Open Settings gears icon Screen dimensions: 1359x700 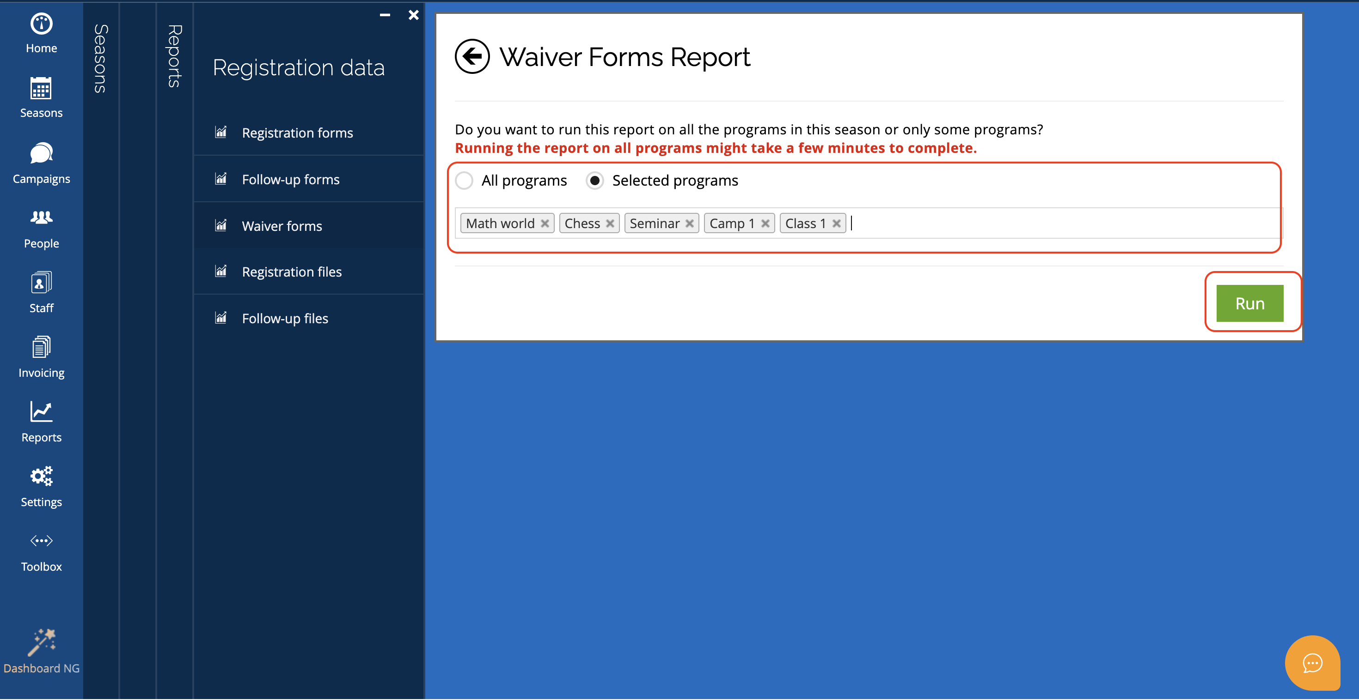pos(41,477)
